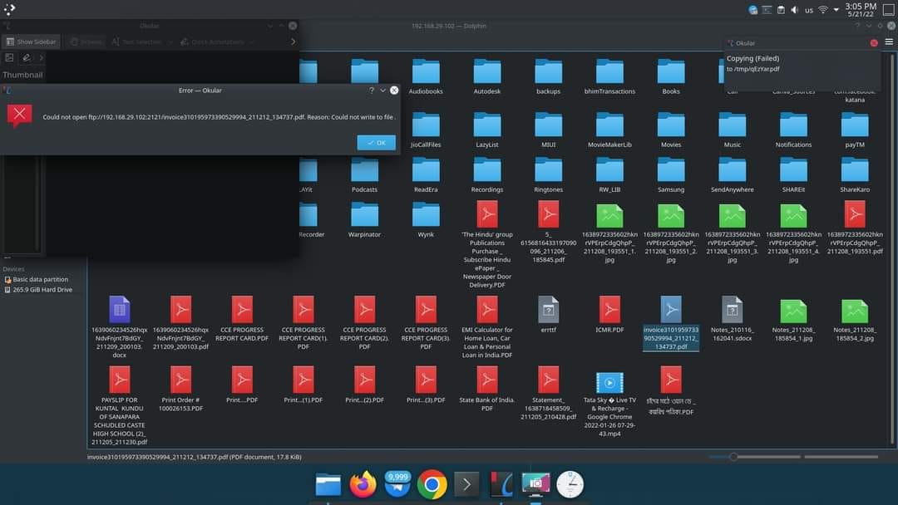Open the terminal dock icon
The image size is (898, 505).
(466, 485)
